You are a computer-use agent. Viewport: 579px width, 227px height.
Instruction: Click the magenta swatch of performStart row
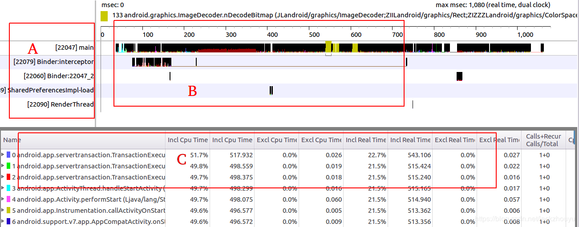pos(8,199)
